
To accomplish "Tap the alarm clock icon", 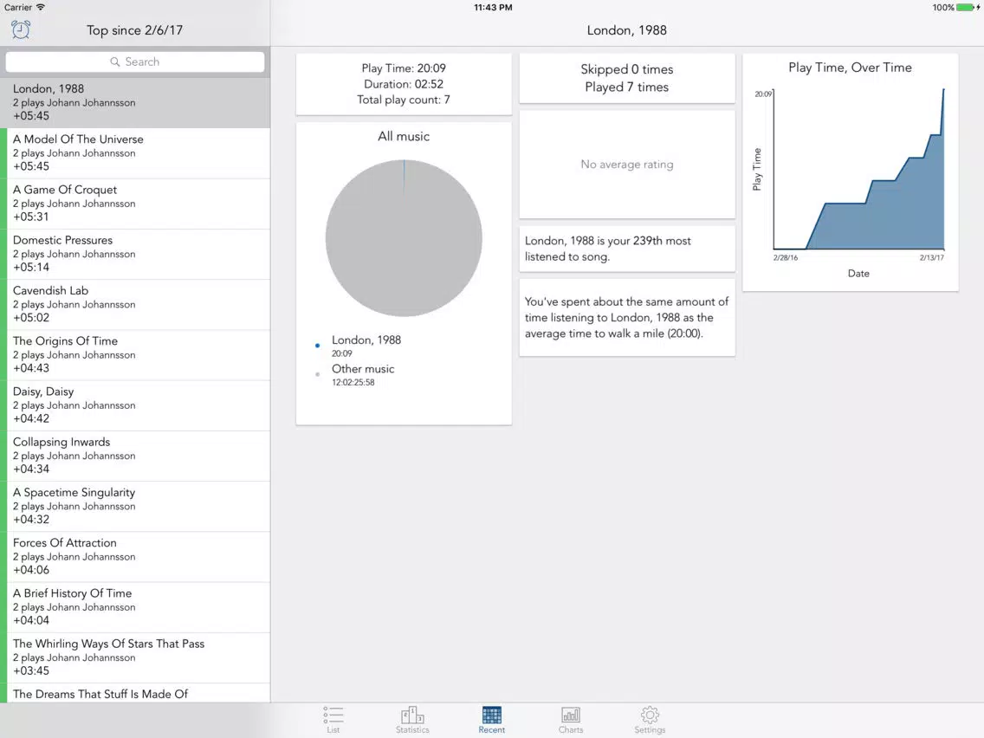I will click(21, 29).
